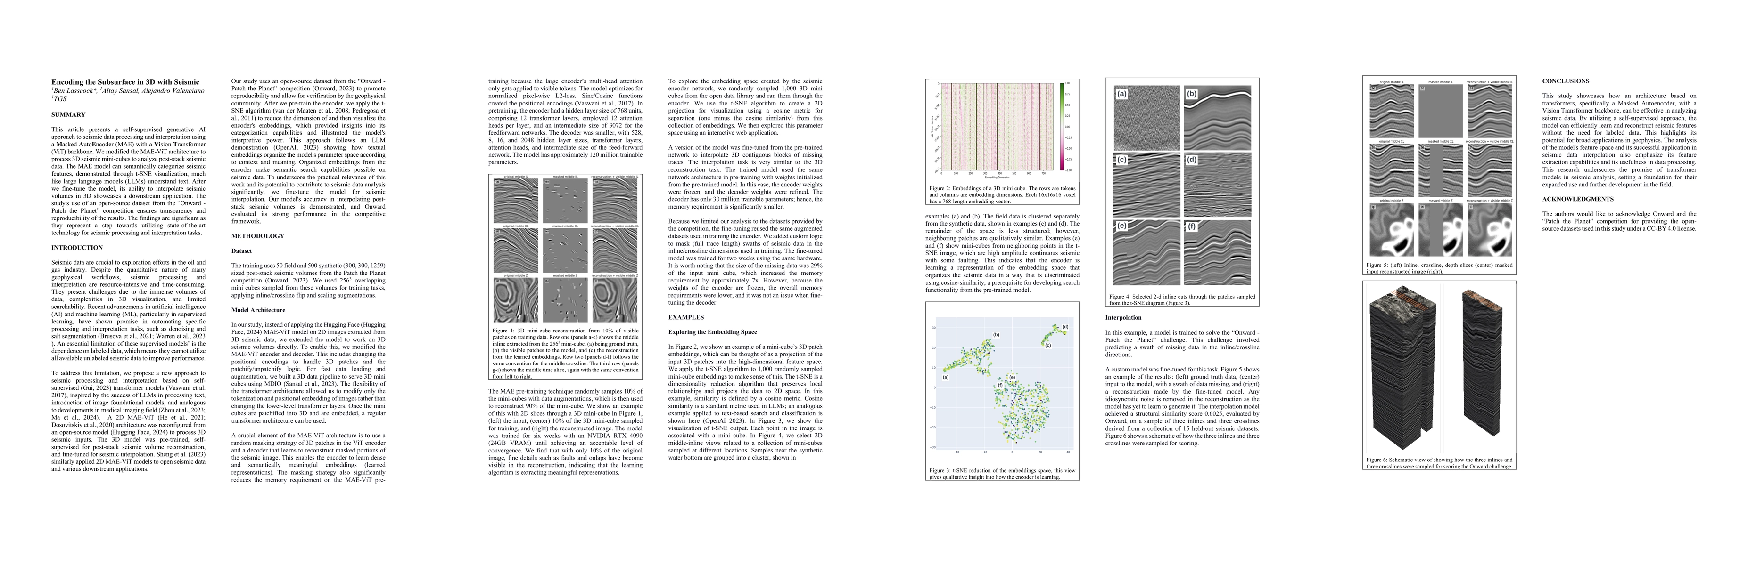Image resolution: width=1748 pixels, height=565 pixels.
Task: Click the EXAMPLES section heading
Action: point(686,317)
